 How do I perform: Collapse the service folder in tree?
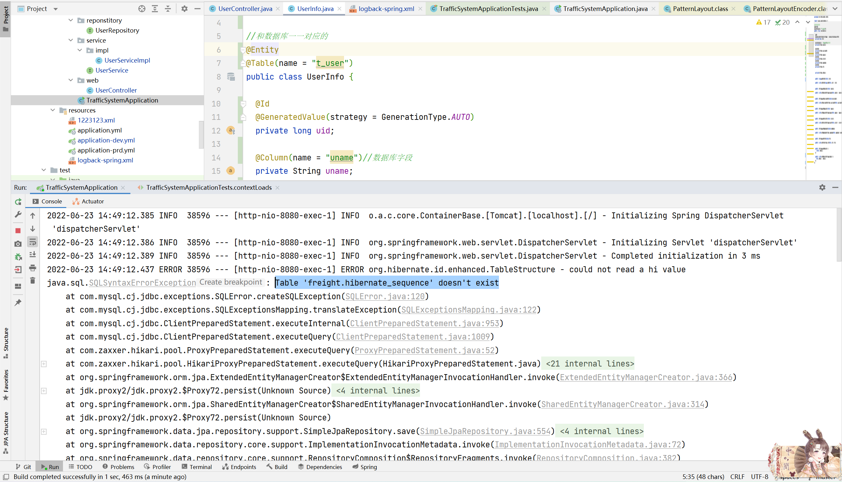tap(71, 40)
